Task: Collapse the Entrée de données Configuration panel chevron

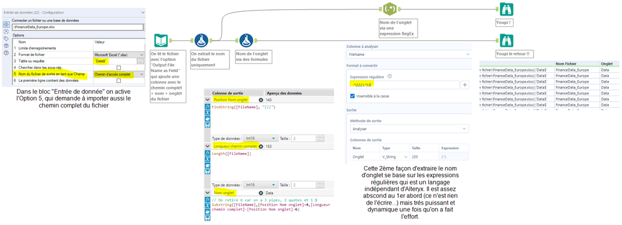Action: pyautogui.click(x=143, y=12)
